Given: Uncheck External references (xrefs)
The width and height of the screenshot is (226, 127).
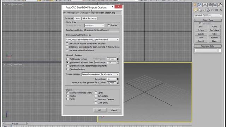Looking at the screenshot, I should coord(67,92).
